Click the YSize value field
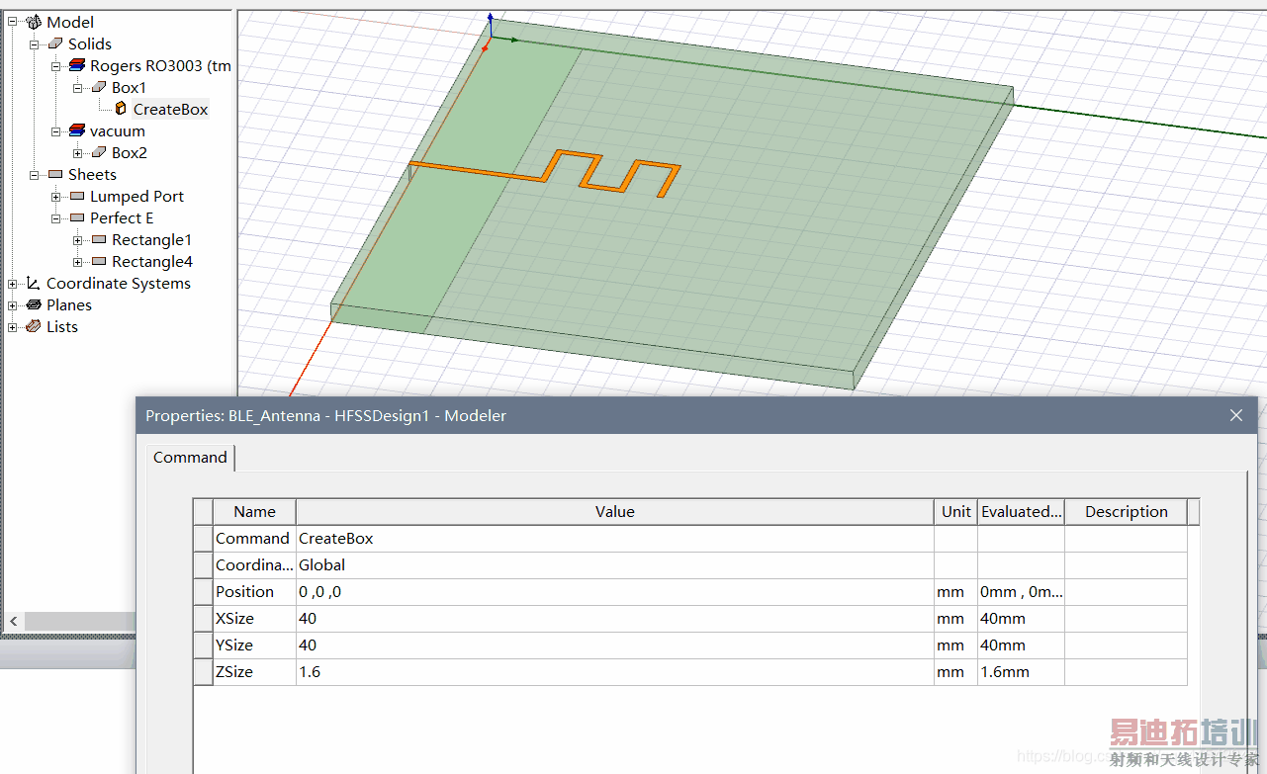Viewport: 1267px width, 774px height. (614, 645)
